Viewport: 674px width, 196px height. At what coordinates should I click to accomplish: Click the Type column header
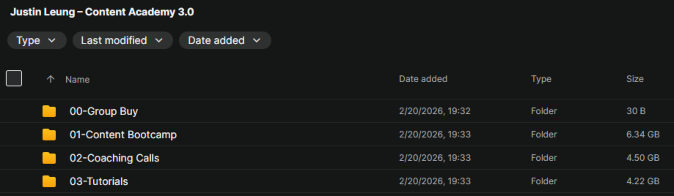541,79
